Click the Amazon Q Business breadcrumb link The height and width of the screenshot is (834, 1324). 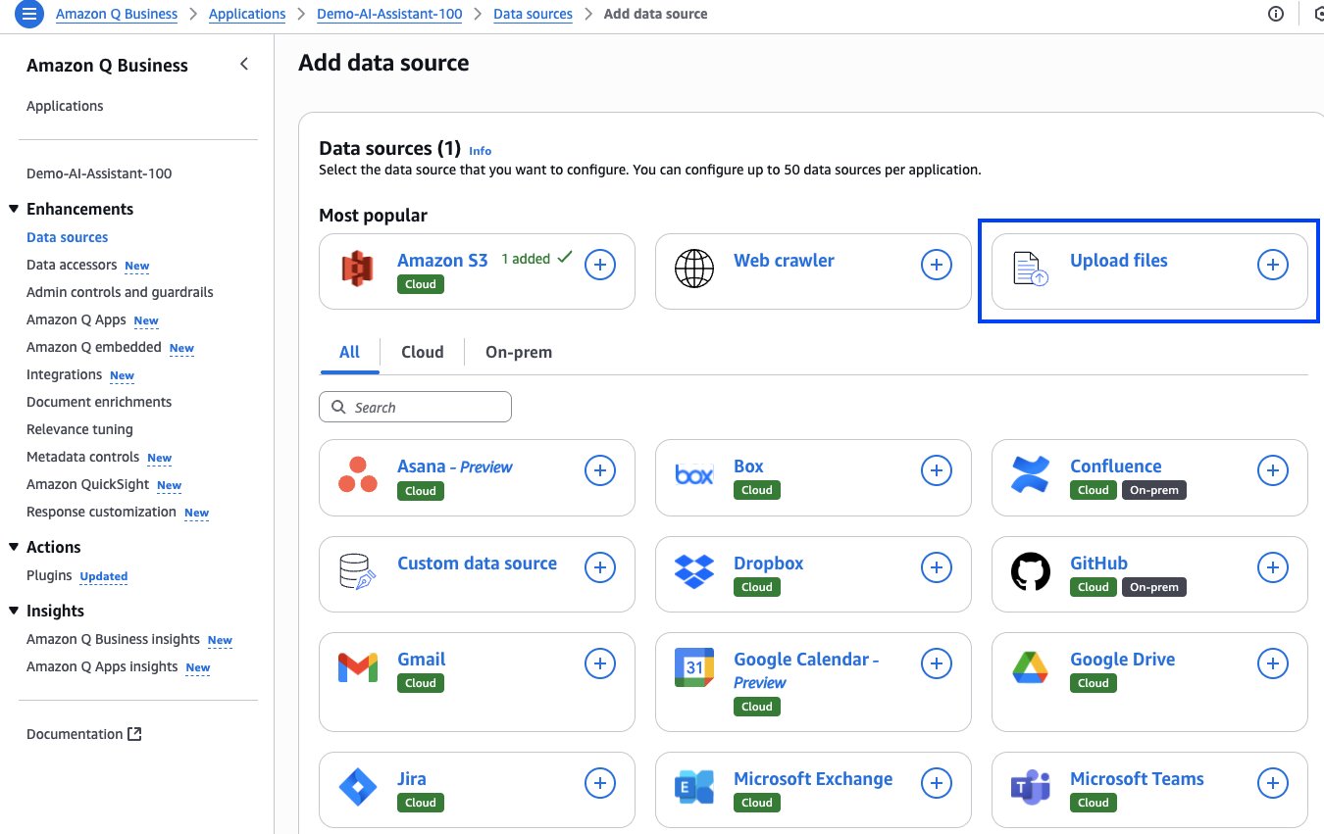click(x=117, y=14)
